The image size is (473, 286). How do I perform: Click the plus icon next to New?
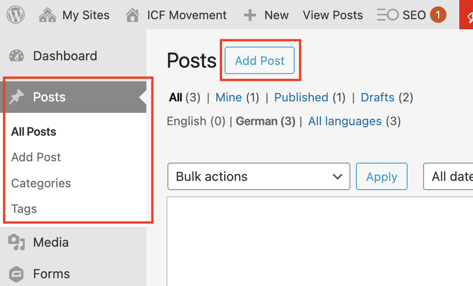click(x=250, y=16)
